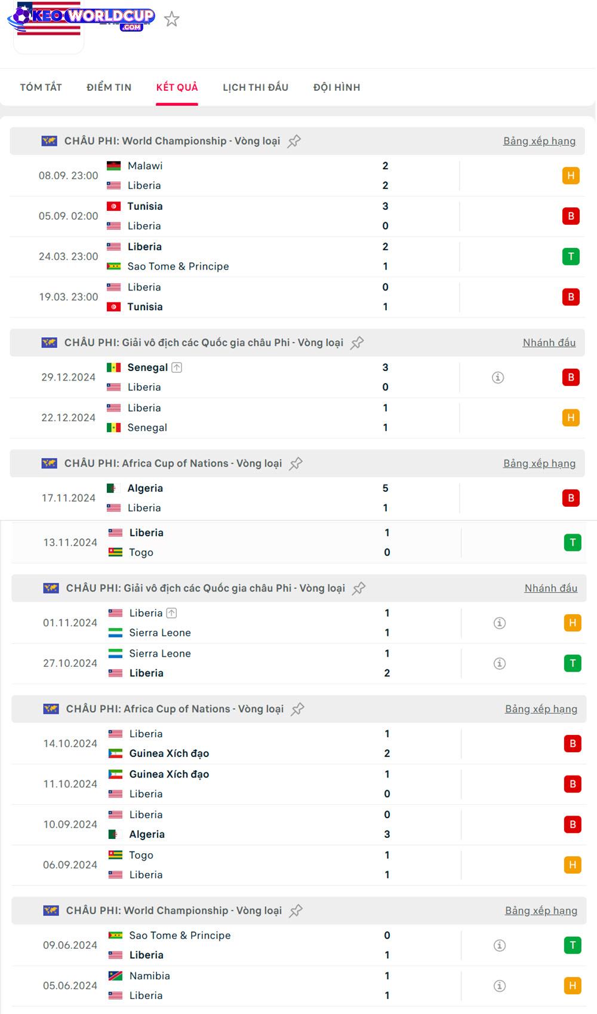Open Bảng xếp hạng link for top World Championship
Viewport: 597px width, 1014px height.
539,141
